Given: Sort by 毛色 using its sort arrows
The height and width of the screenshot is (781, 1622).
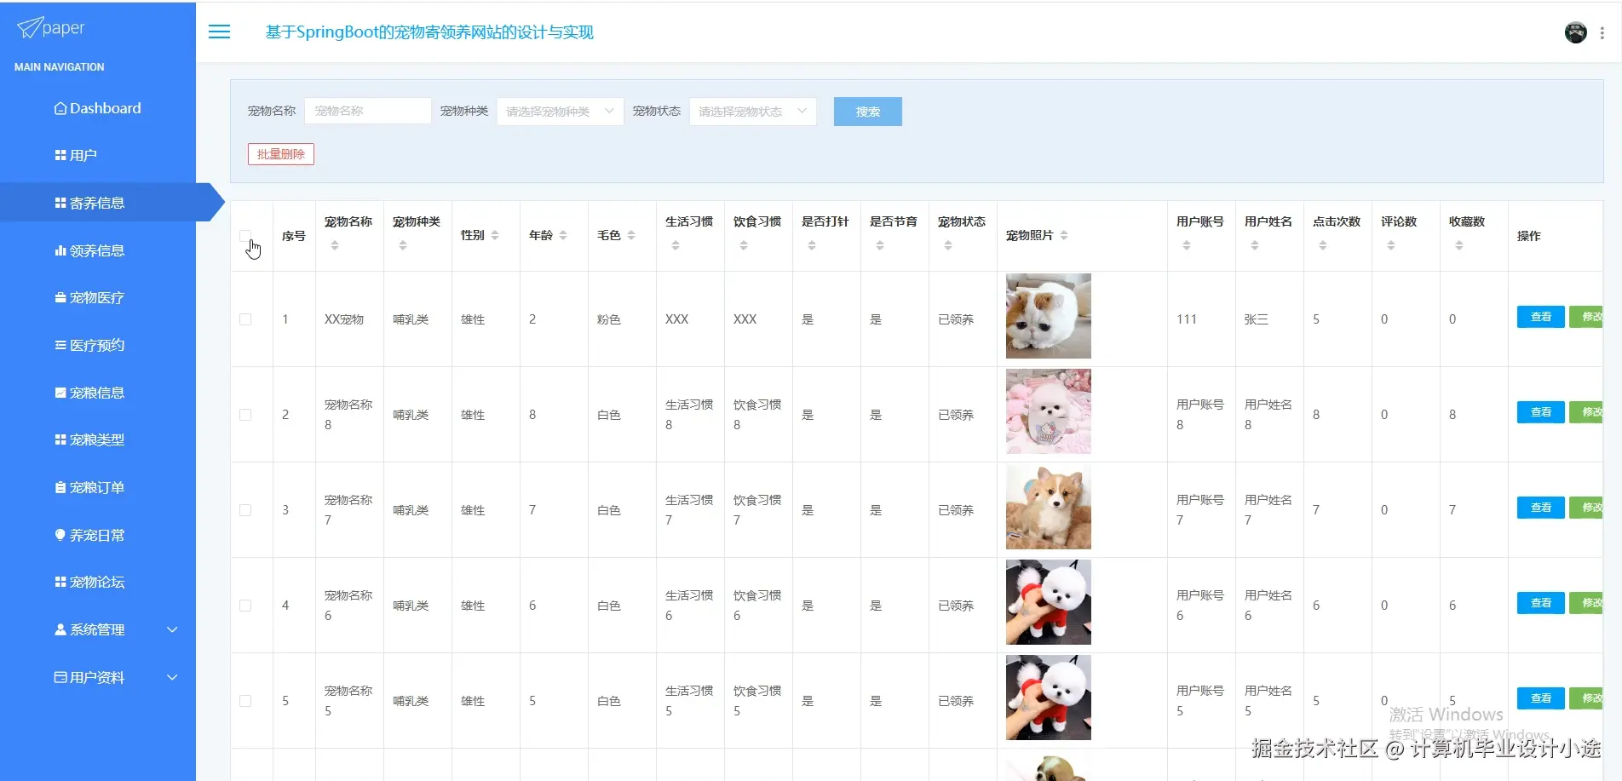Looking at the screenshot, I should 631,235.
